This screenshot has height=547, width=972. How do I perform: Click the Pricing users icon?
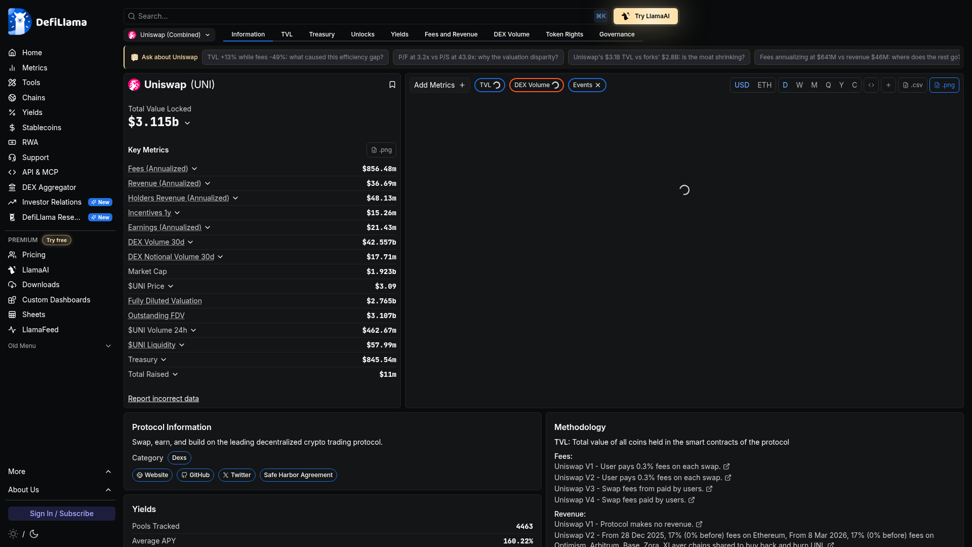(12, 255)
